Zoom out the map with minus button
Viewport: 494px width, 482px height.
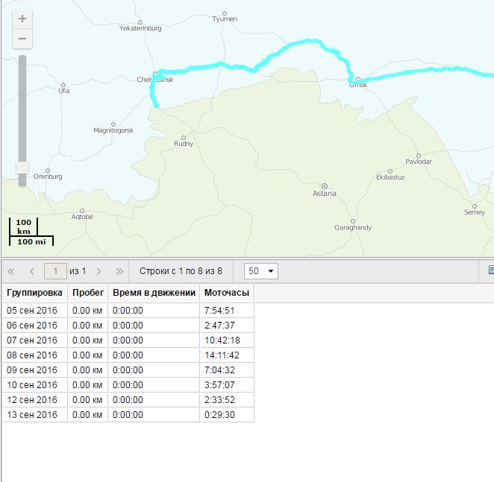pos(22,38)
